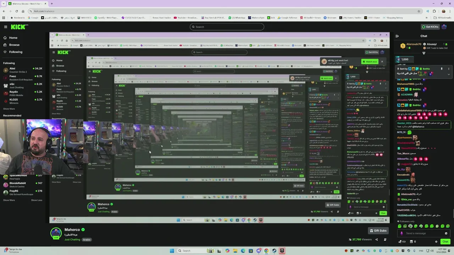
Task: Share the stream using share icon
Action: click(x=376, y=240)
